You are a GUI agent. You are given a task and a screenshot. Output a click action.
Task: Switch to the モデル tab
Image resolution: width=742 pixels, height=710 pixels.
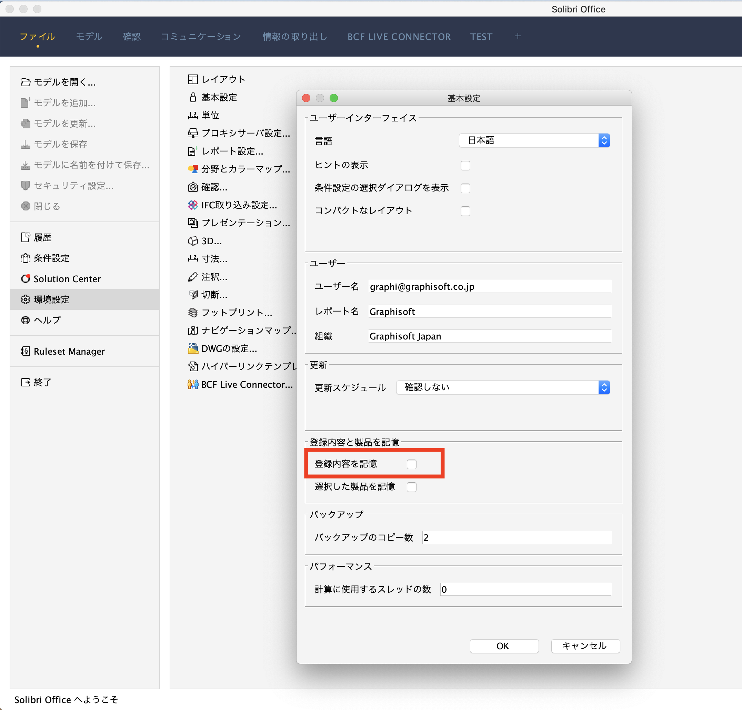click(x=89, y=37)
